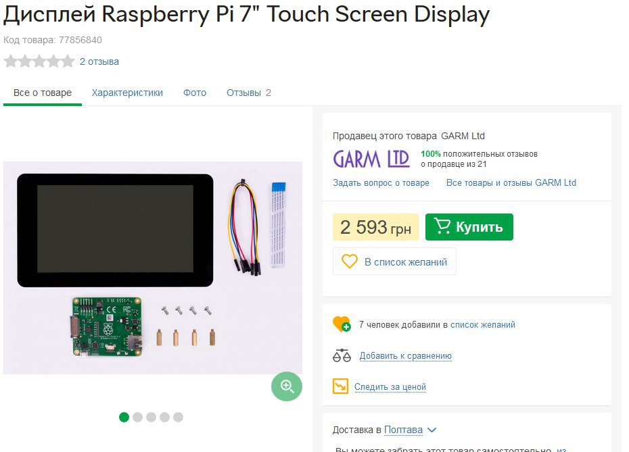Click the shopping cart icon on Купить
629x452 pixels.
pyautogui.click(x=442, y=226)
